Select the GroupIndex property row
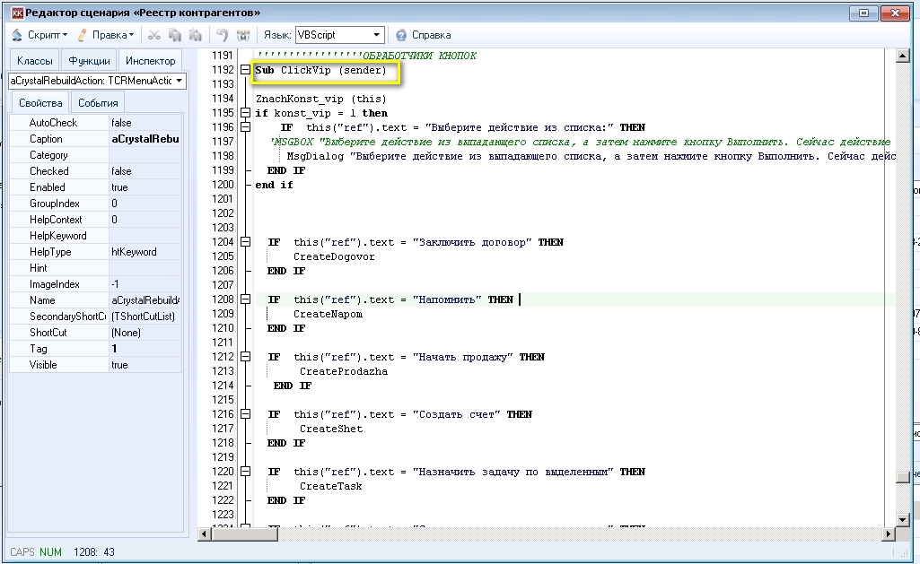The height and width of the screenshot is (564, 920). (x=96, y=204)
